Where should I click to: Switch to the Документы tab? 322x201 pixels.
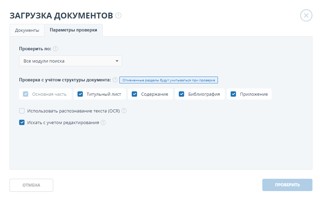tap(27, 30)
